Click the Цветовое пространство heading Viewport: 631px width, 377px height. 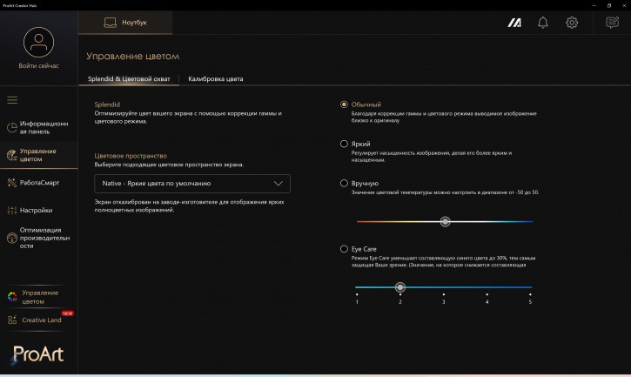[131, 156]
